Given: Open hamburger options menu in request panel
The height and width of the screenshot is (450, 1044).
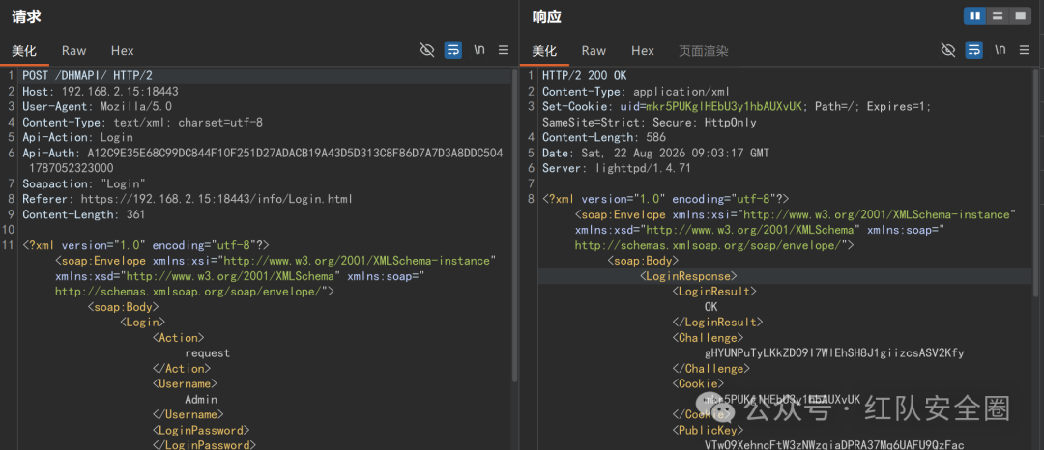Looking at the screenshot, I should click(x=504, y=50).
